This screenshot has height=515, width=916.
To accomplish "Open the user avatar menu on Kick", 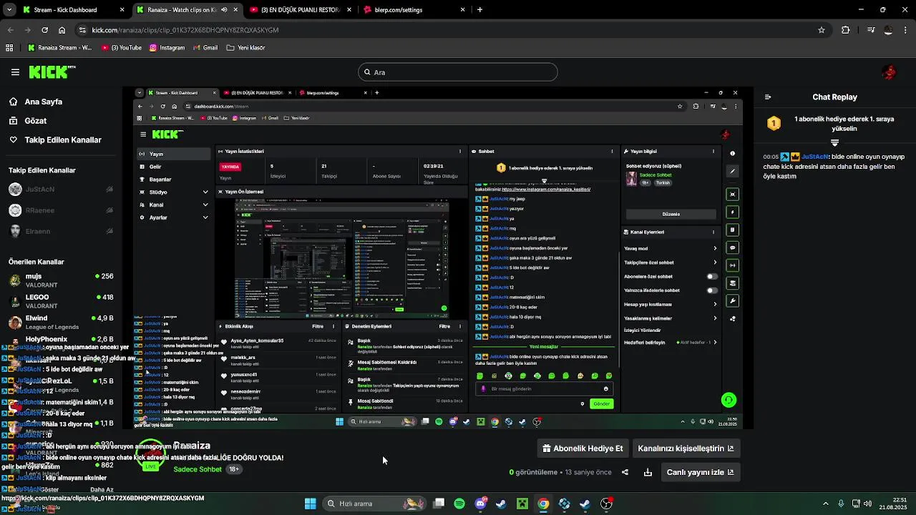I will click(890, 72).
